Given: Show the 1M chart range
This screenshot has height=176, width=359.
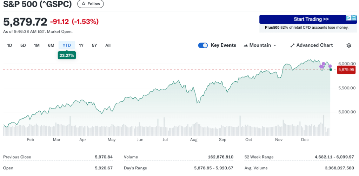Looking at the screenshot, I should click(x=37, y=45).
